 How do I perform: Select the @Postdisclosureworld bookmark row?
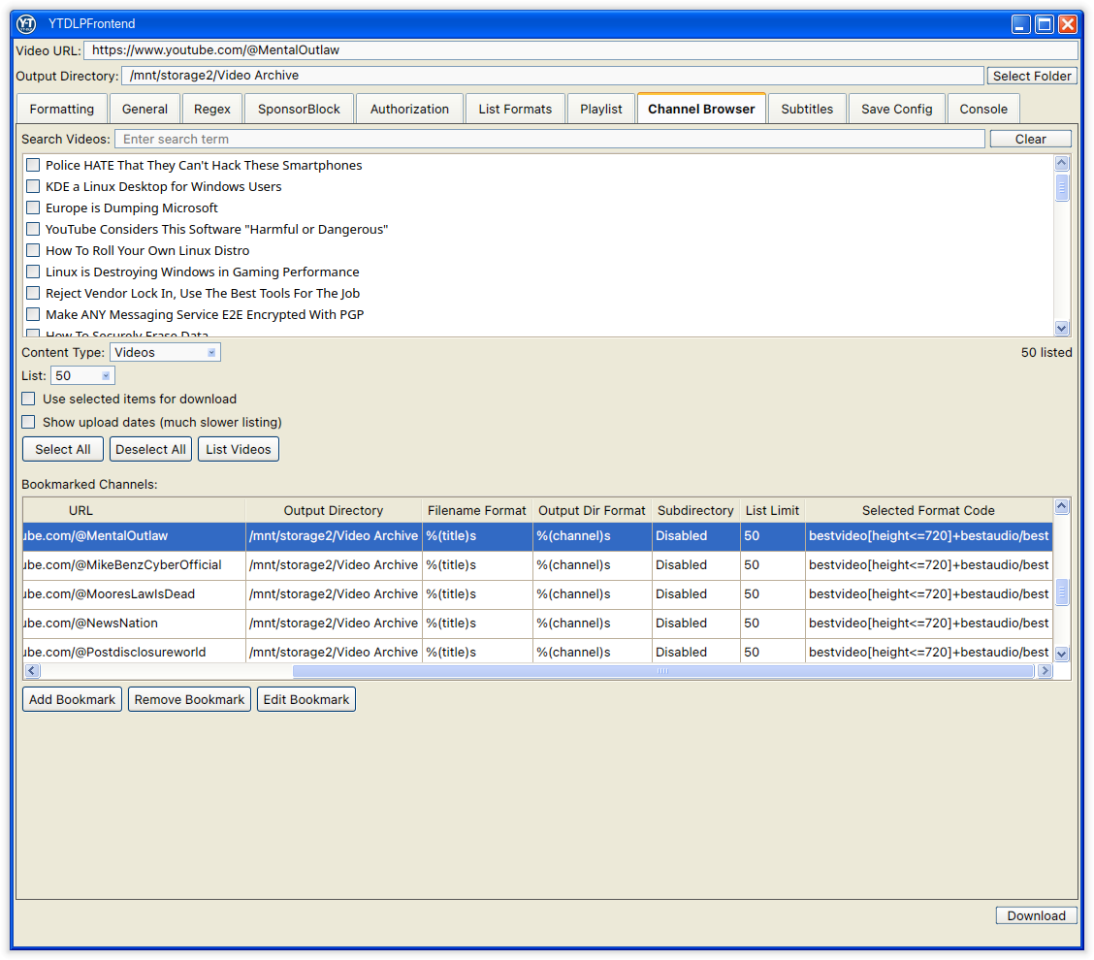[x=537, y=651]
